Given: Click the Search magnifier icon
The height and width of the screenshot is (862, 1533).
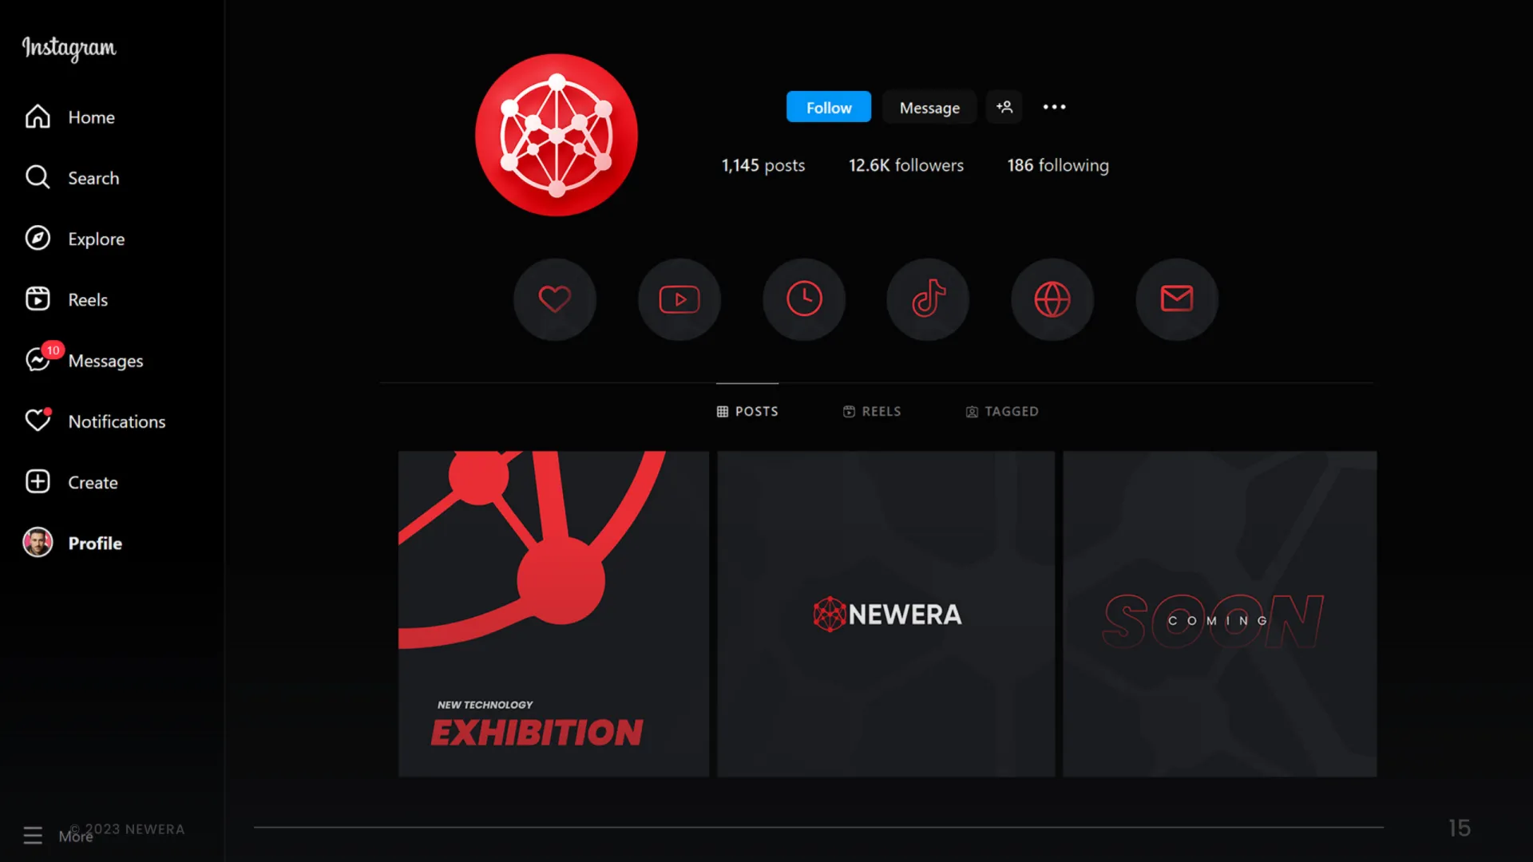Looking at the screenshot, I should pyautogui.click(x=38, y=177).
